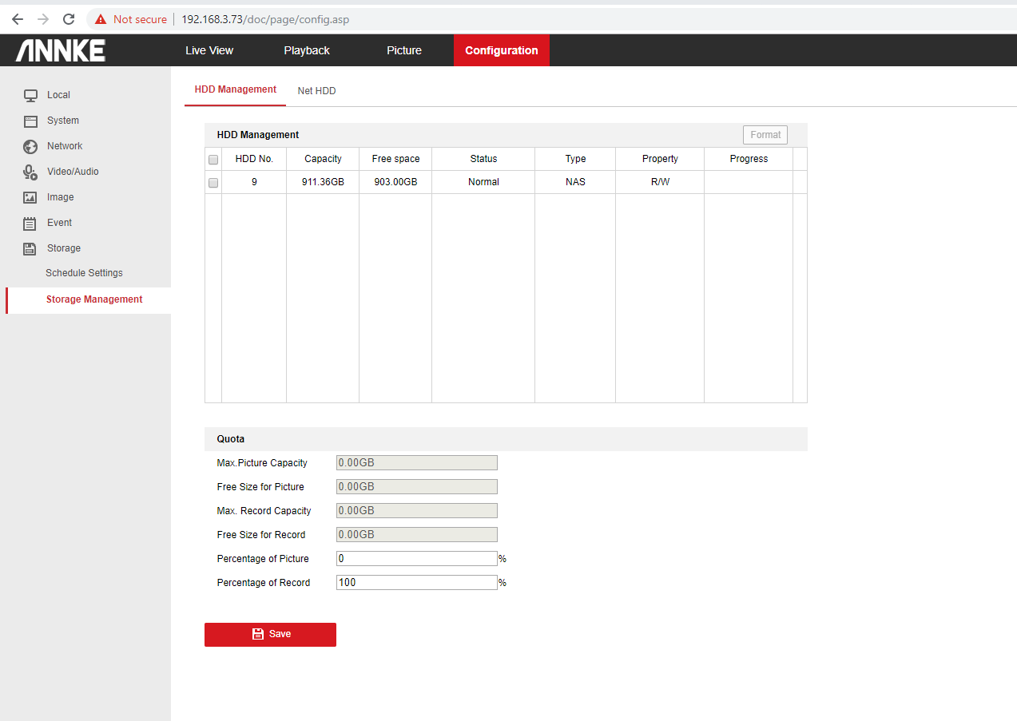Image resolution: width=1017 pixels, height=721 pixels.
Task: Switch to the Net HDD tab
Action: point(316,91)
